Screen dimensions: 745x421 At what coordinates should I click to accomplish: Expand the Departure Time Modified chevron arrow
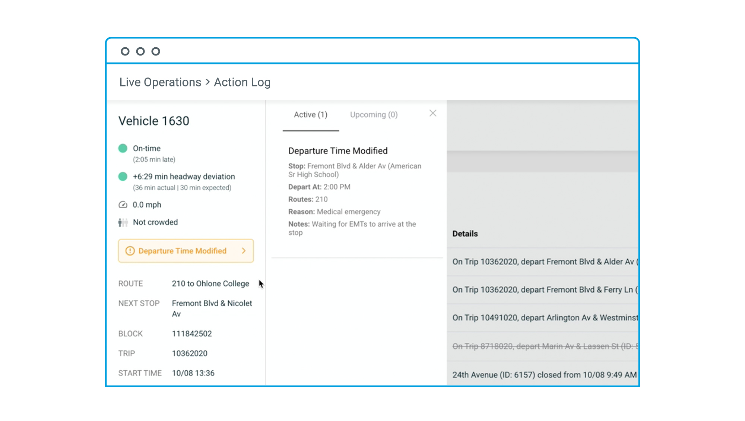(x=244, y=251)
